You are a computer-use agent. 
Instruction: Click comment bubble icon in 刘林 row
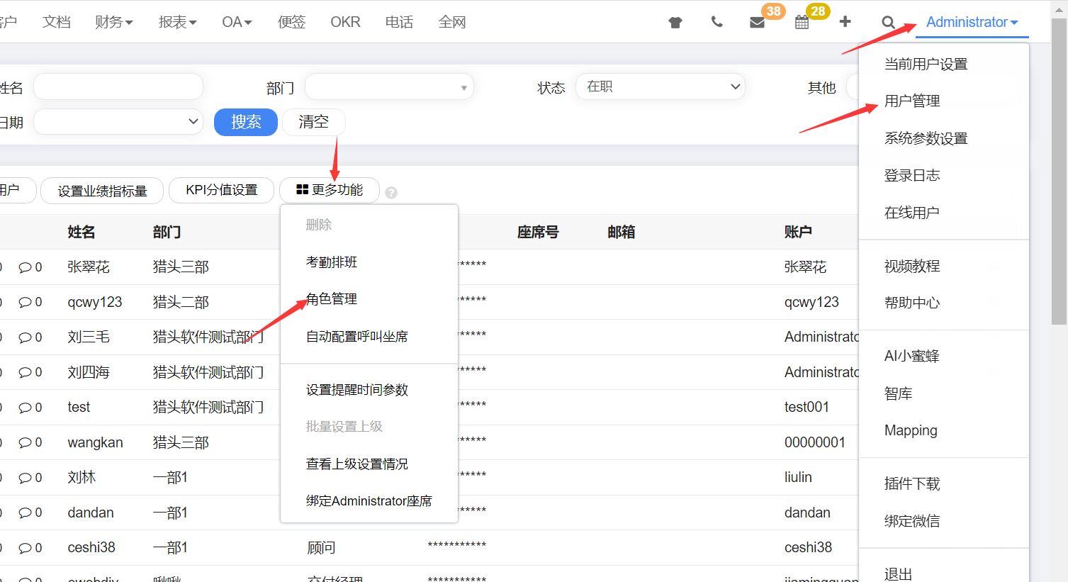[26, 478]
